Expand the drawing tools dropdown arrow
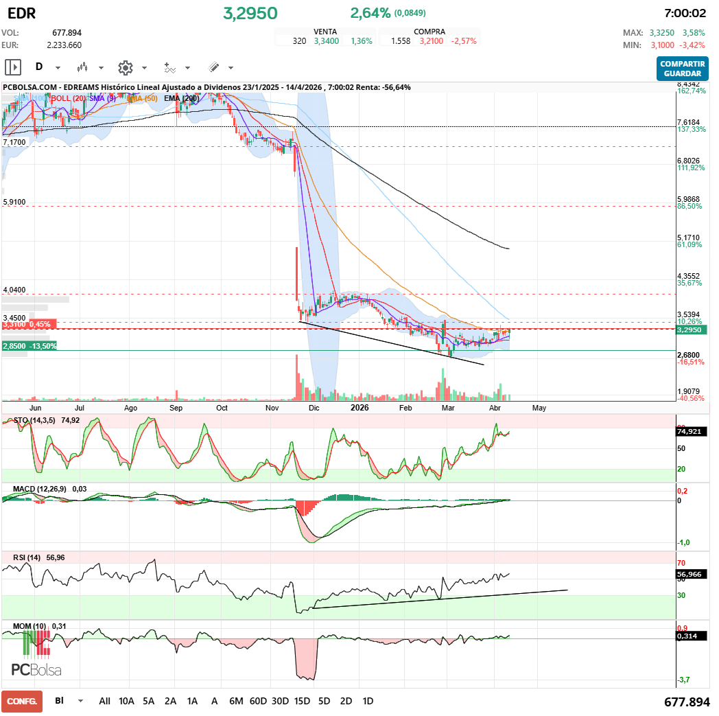Viewport: 719px width, 716px height. 231,68
